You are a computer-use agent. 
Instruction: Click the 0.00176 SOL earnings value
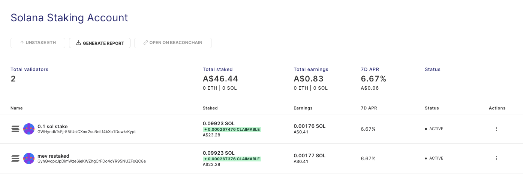point(310,126)
